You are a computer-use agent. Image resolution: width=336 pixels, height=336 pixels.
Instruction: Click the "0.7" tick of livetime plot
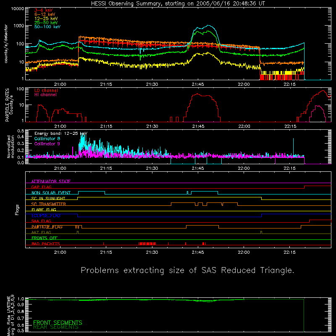21,318
